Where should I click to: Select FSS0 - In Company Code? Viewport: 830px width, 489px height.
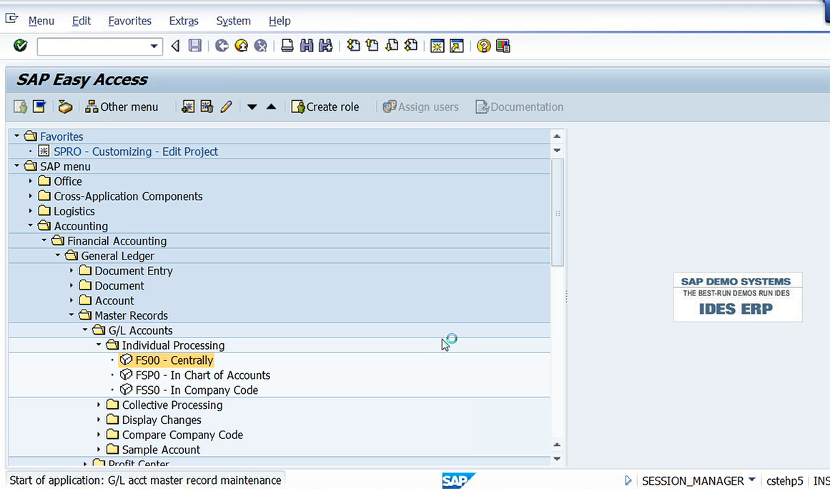197,390
